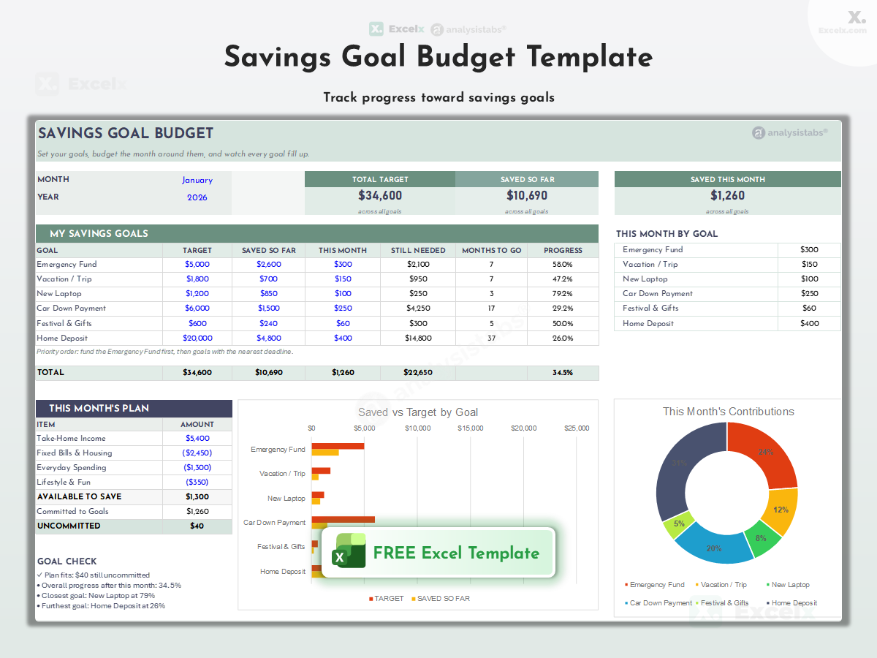Screen dimensions: 877x658
Task: Click the THIS MONTH'S PLAN header
Action: point(134,409)
